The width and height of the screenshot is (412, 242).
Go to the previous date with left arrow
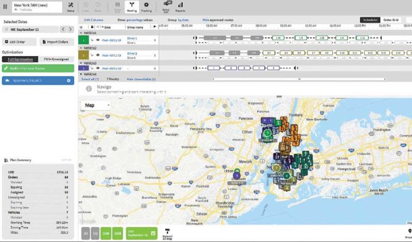point(63,29)
